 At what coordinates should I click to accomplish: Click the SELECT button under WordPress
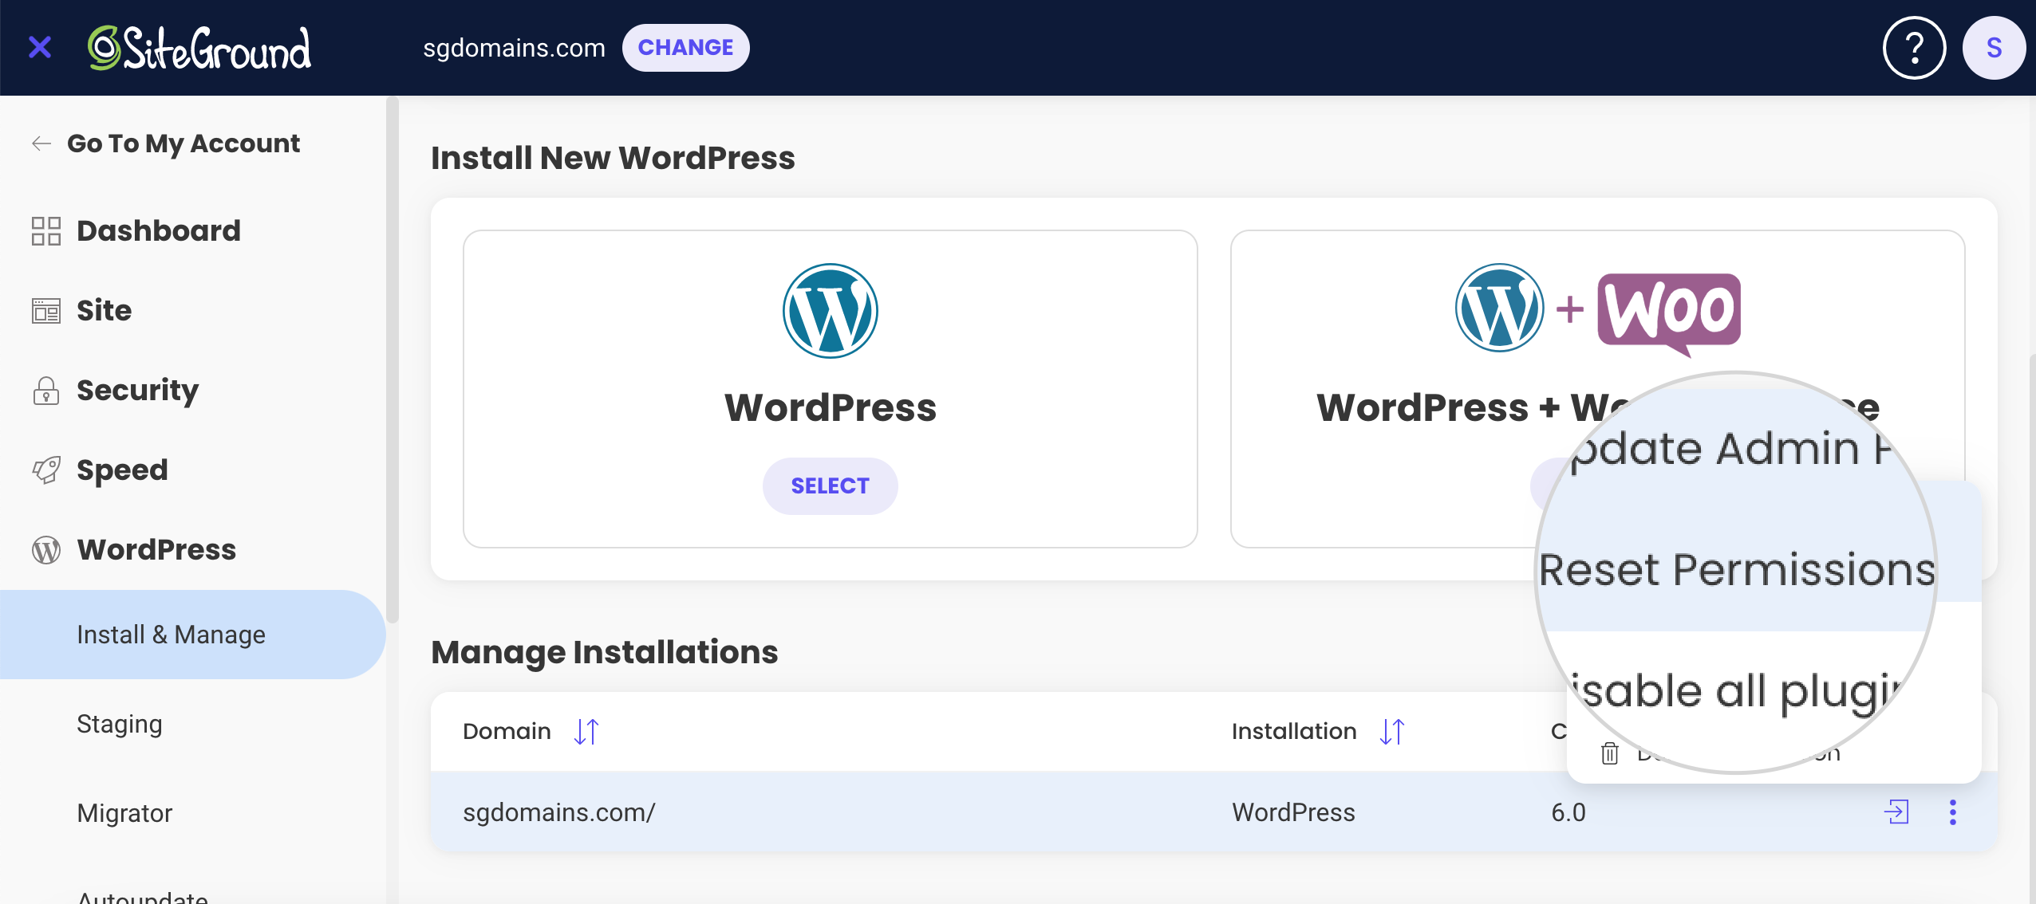830,485
